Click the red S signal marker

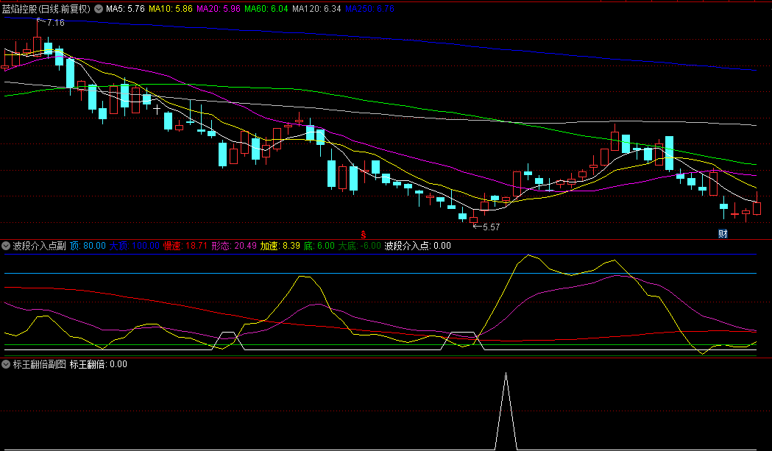(363, 233)
